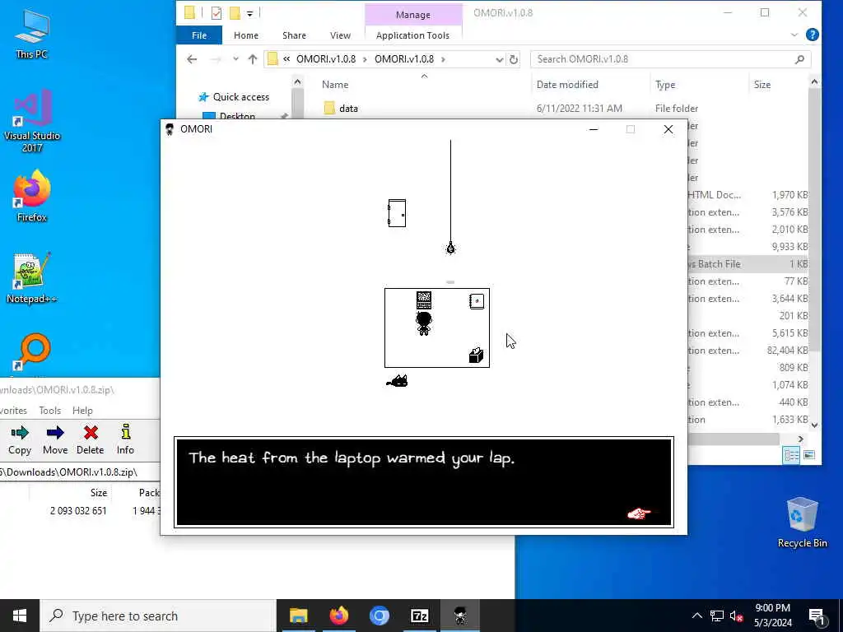Click the taskbar clock and date
This screenshot has width=843, height=632.
coord(772,616)
